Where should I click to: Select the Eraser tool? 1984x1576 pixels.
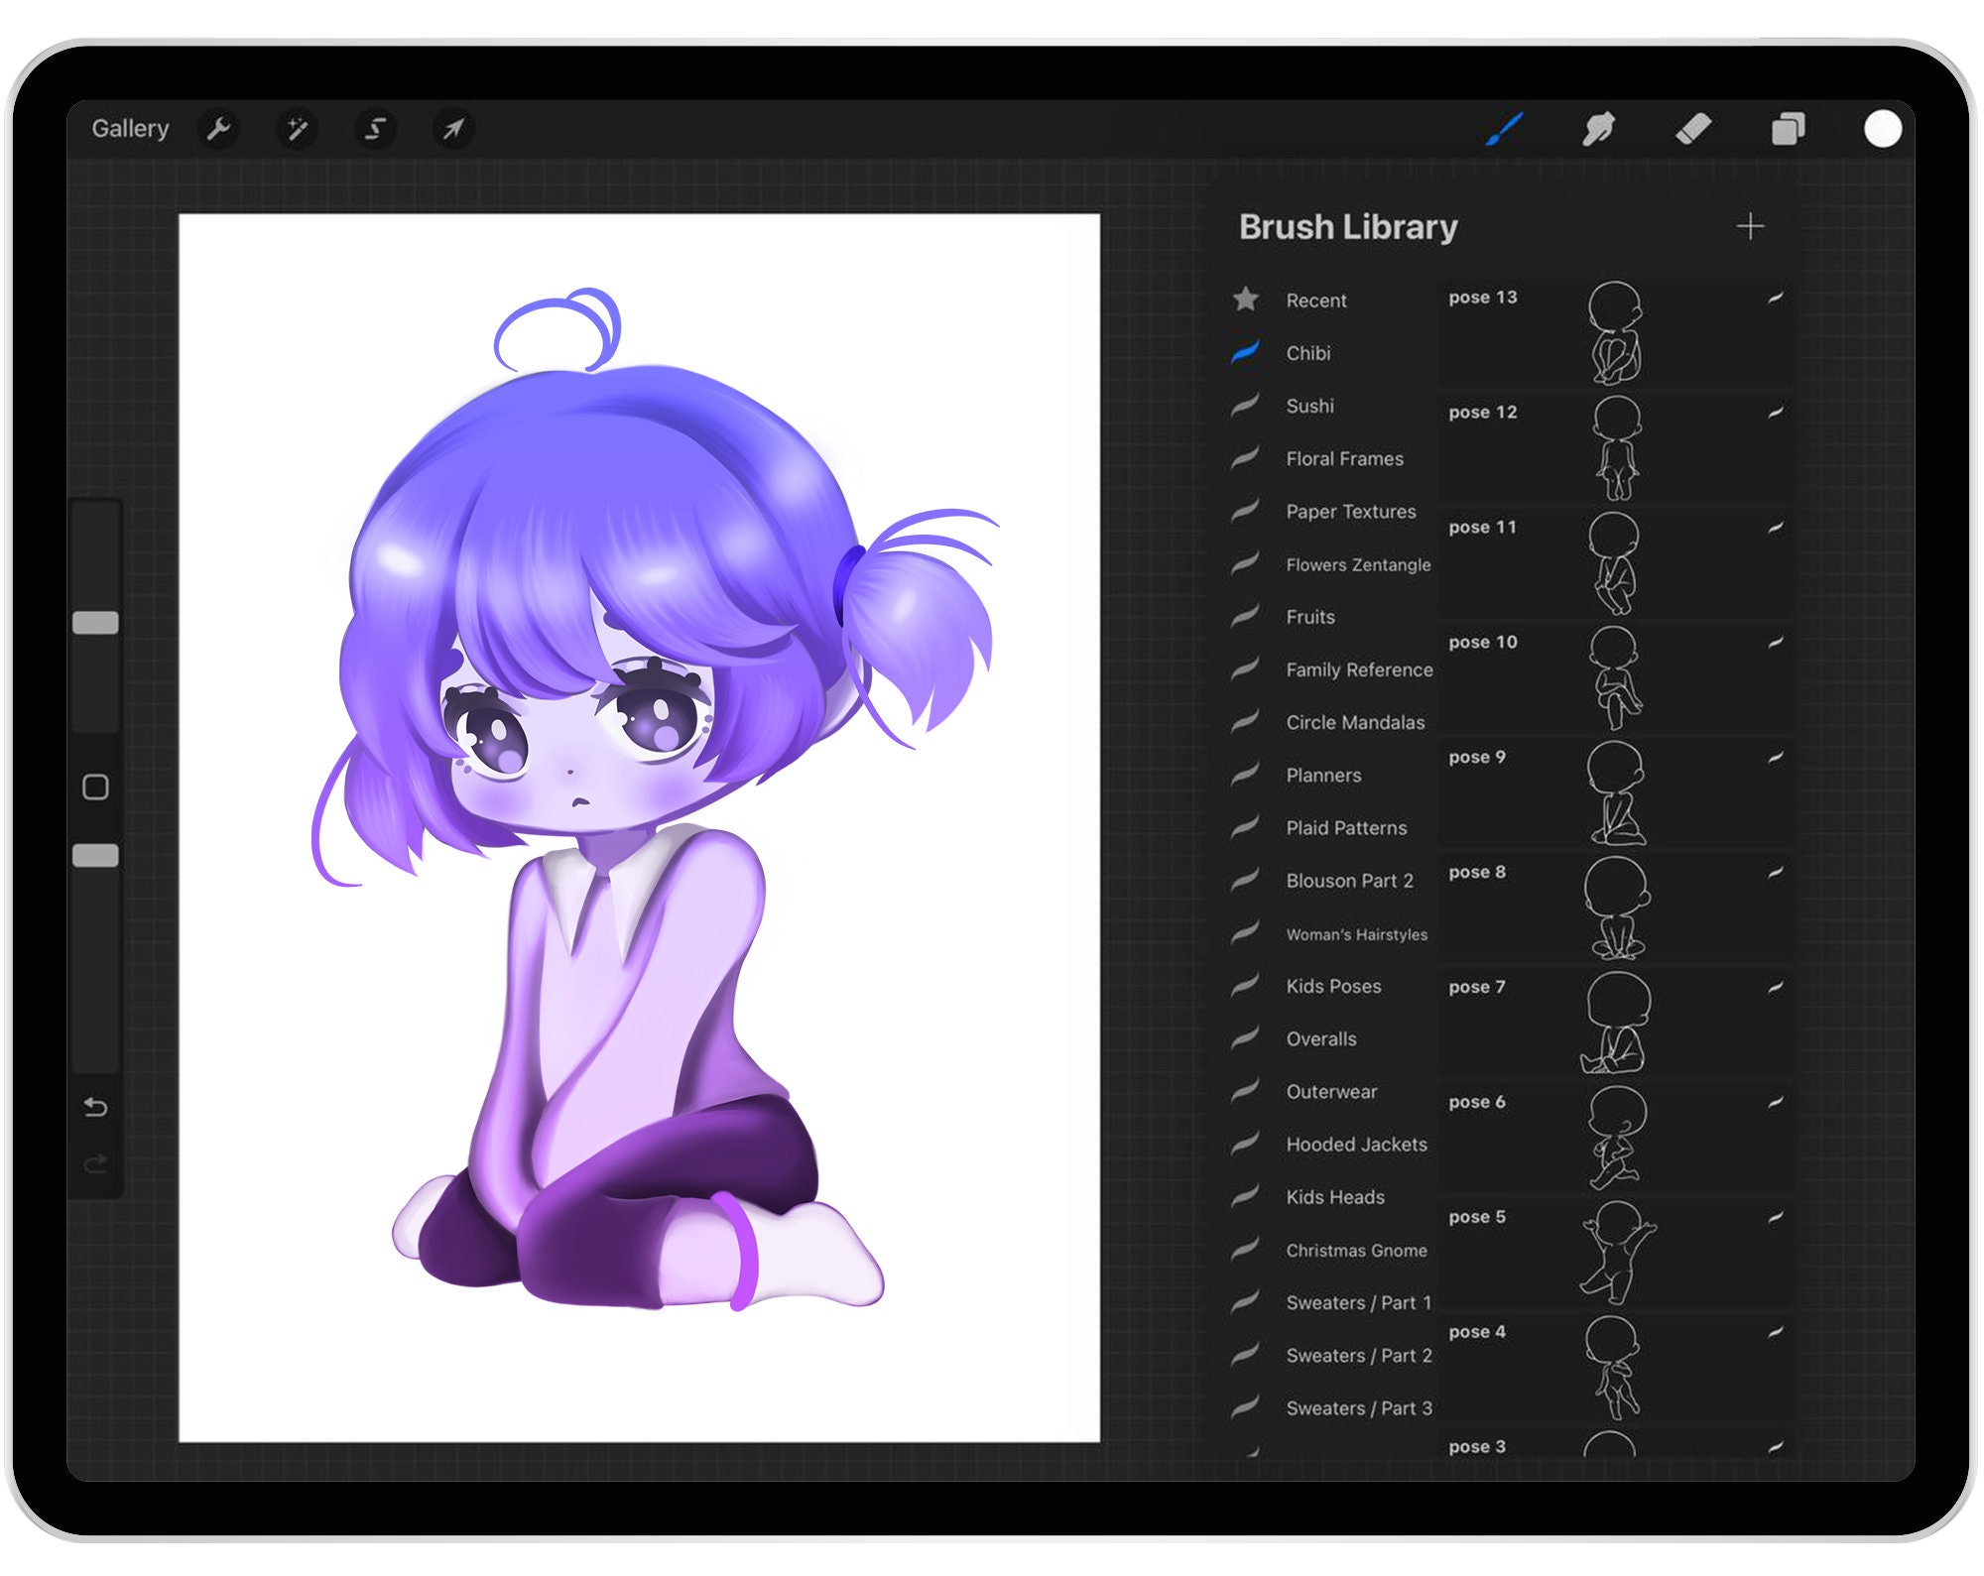pyautogui.click(x=1693, y=129)
